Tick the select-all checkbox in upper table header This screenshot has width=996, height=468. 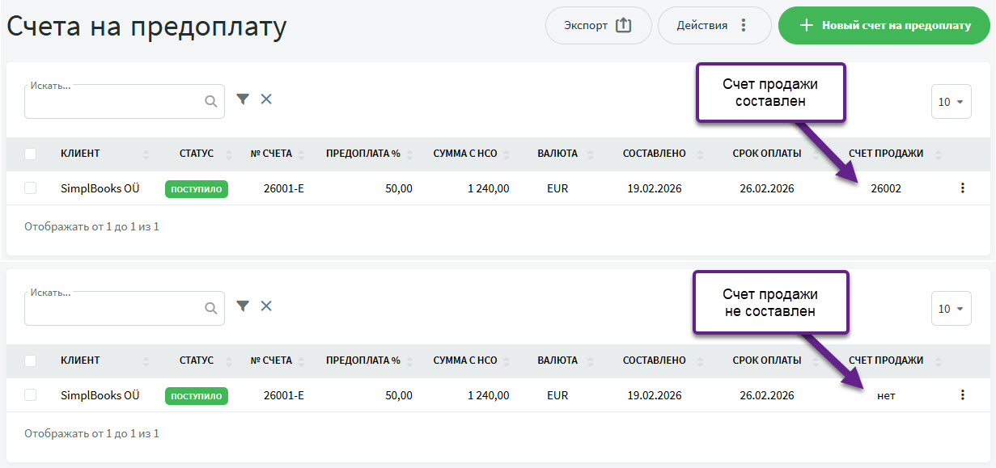(x=31, y=154)
